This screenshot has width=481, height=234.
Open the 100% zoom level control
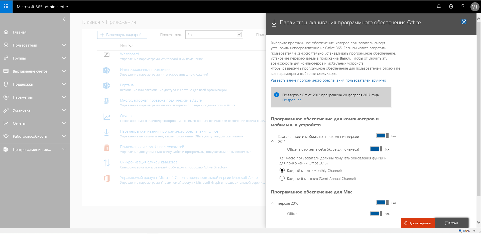click(467, 231)
